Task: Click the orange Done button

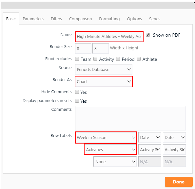Action: pos(179,182)
